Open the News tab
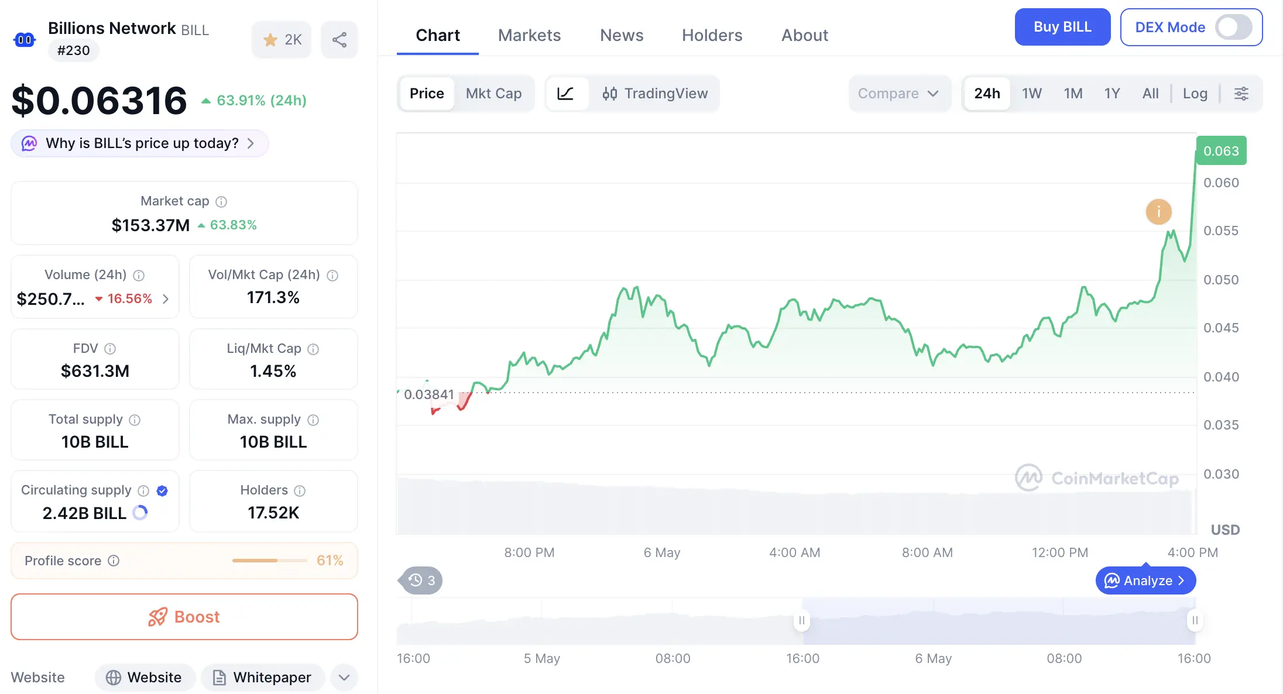Viewport: 1283px width, 694px height. click(622, 35)
